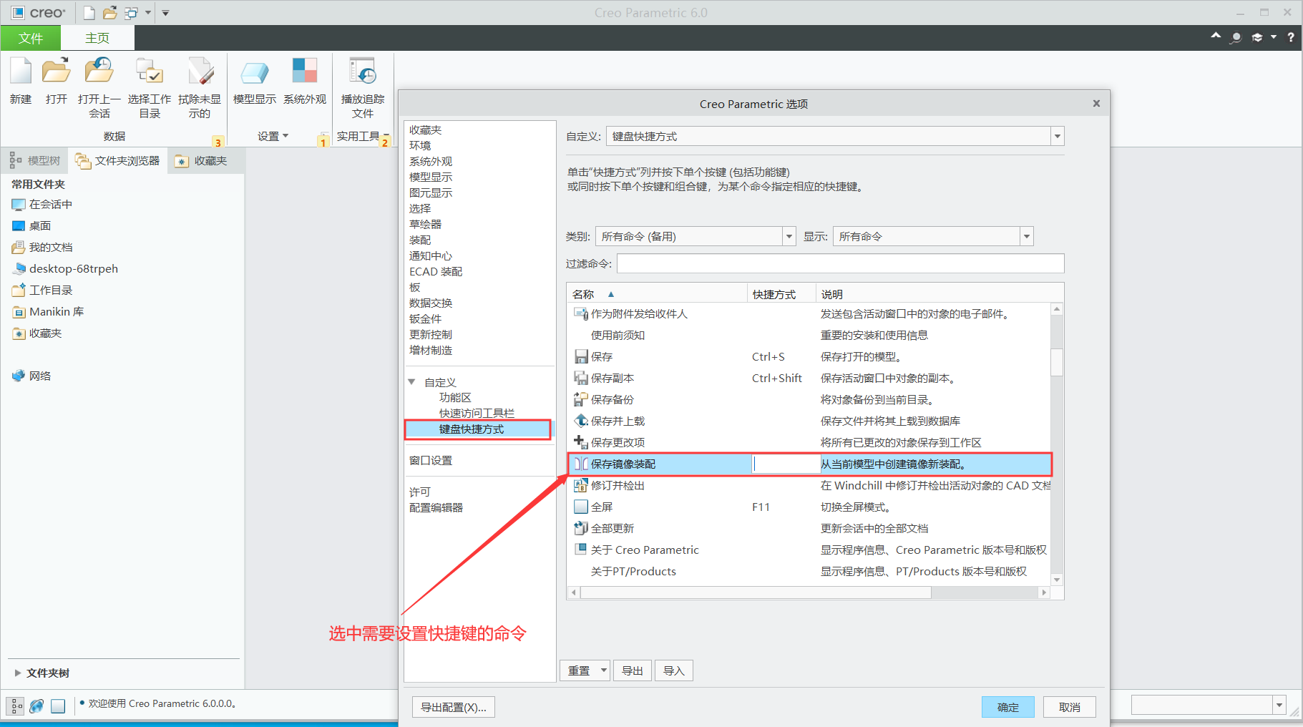Switch to the 模型树 navigator tab

coord(36,161)
